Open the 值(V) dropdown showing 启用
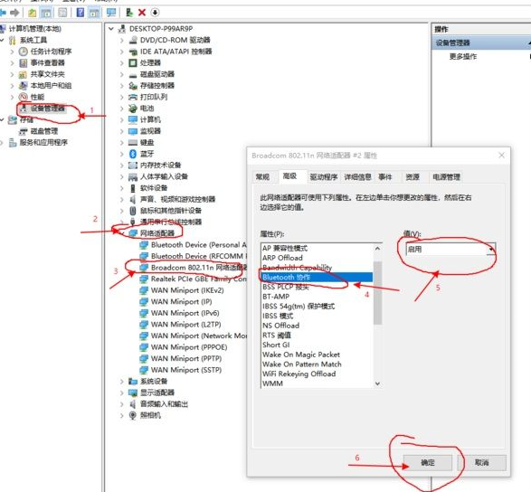 click(450, 250)
